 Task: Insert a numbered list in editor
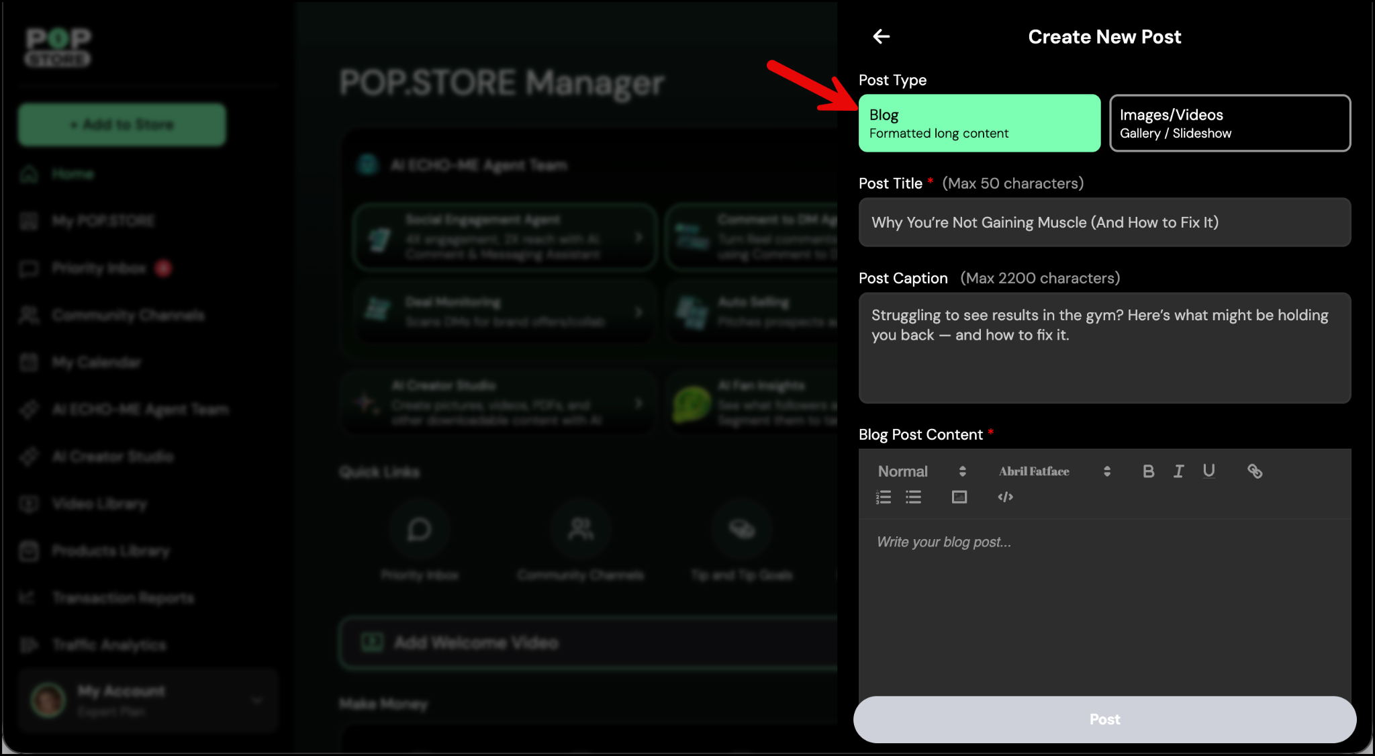(884, 498)
